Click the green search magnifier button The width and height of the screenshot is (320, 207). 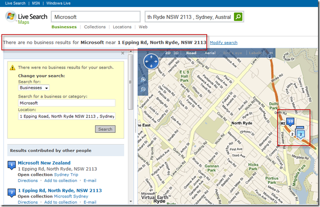[239, 17]
